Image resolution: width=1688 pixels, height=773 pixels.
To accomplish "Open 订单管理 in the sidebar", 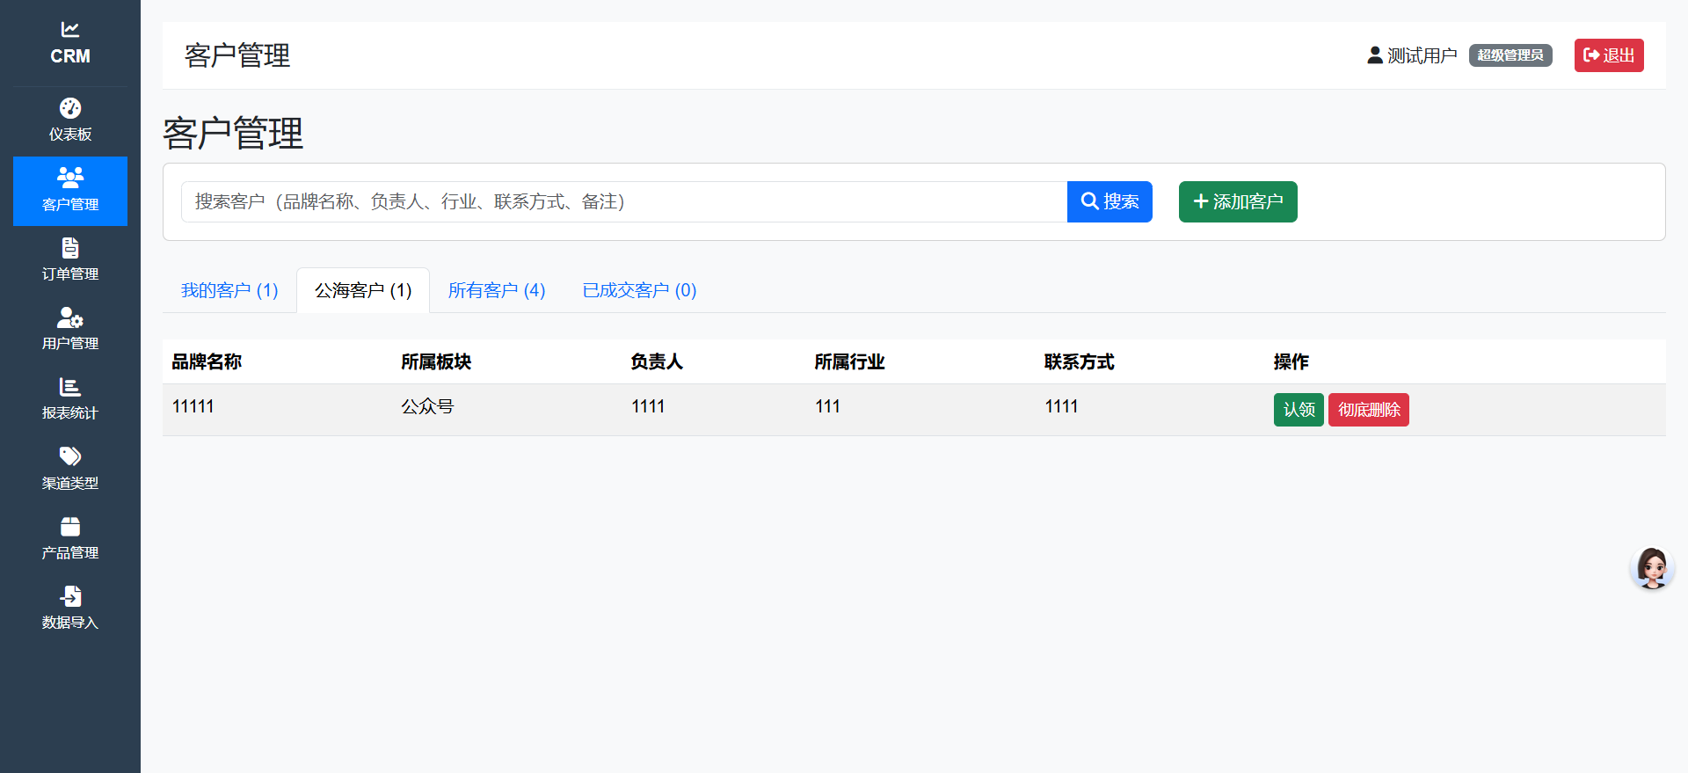I will click(x=70, y=248).
